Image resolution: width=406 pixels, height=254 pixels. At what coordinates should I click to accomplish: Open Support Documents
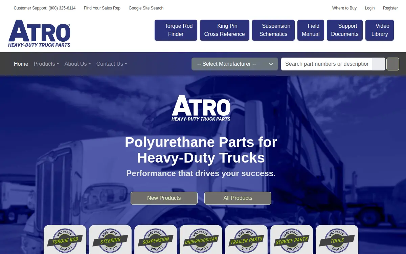click(345, 30)
